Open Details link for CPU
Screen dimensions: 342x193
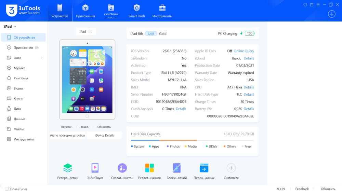[249, 87]
